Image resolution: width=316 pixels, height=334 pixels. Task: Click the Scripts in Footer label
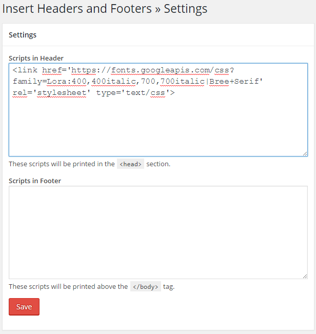pyautogui.click(x=35, y=181)
